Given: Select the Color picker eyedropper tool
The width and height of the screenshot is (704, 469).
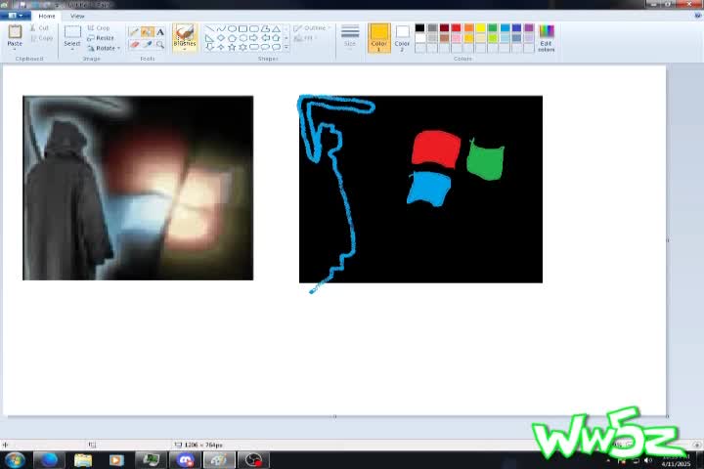Looking at the screenshot, I should click(x=147, y=44).
